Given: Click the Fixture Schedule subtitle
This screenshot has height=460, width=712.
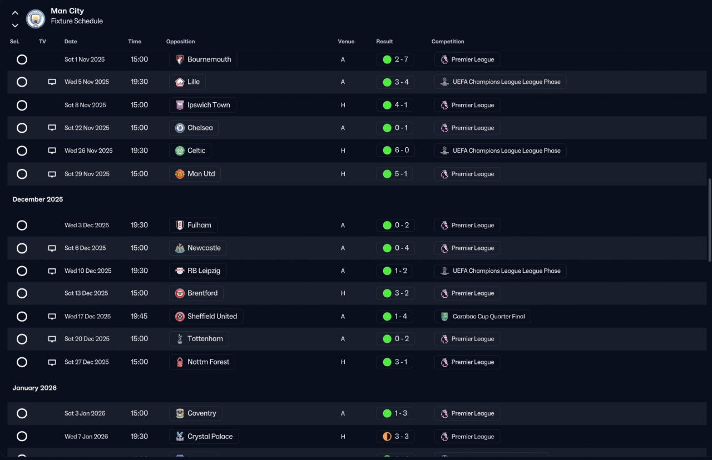Looking at the screenshot, I should coord(77,21).
